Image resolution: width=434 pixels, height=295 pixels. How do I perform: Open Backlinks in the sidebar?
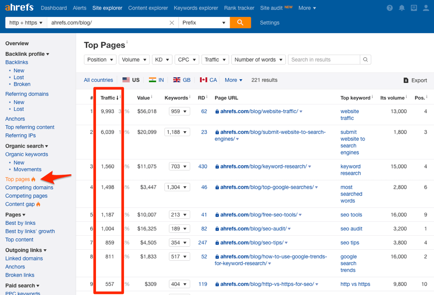coord(16,62)
